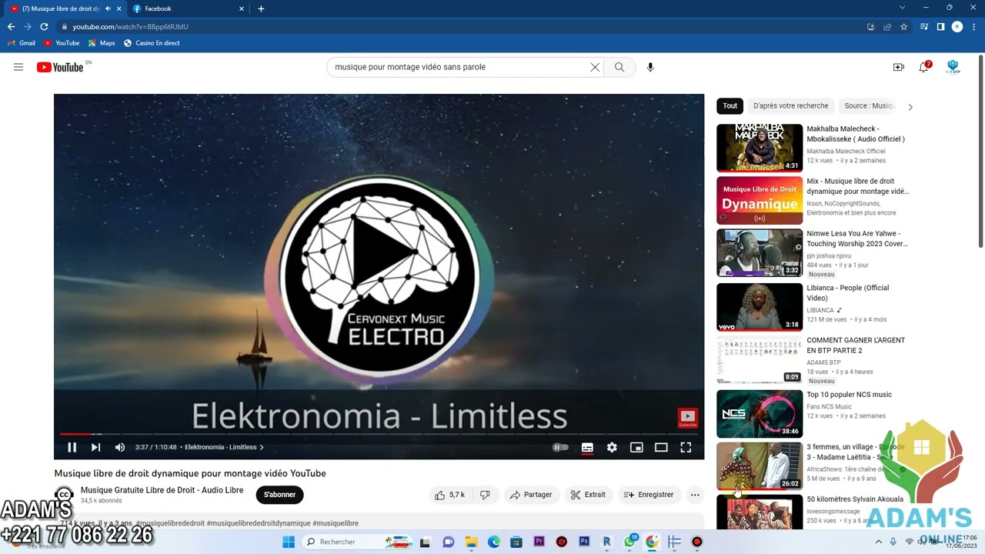Open the channel avatar beside title
The image size is (985, 554).
64,495
